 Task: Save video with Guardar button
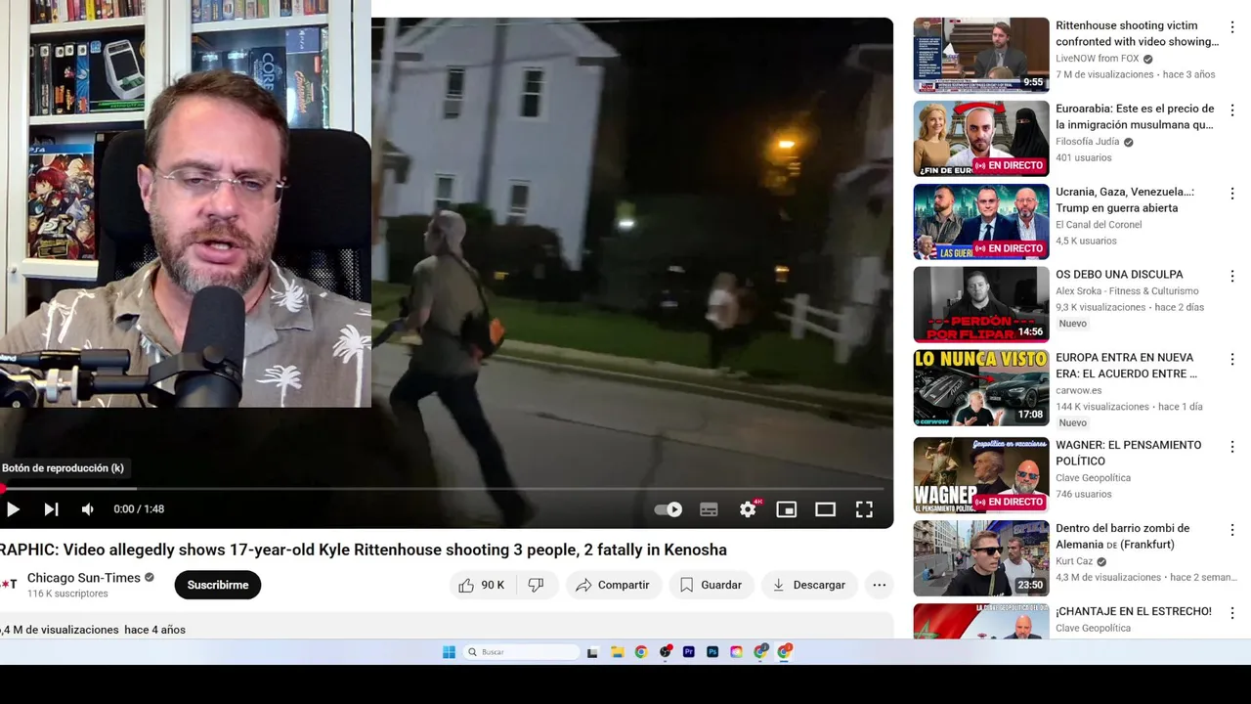point(712,585)
